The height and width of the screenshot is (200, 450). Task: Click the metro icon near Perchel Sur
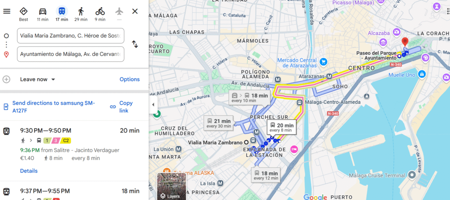click(x=257, y=132)
